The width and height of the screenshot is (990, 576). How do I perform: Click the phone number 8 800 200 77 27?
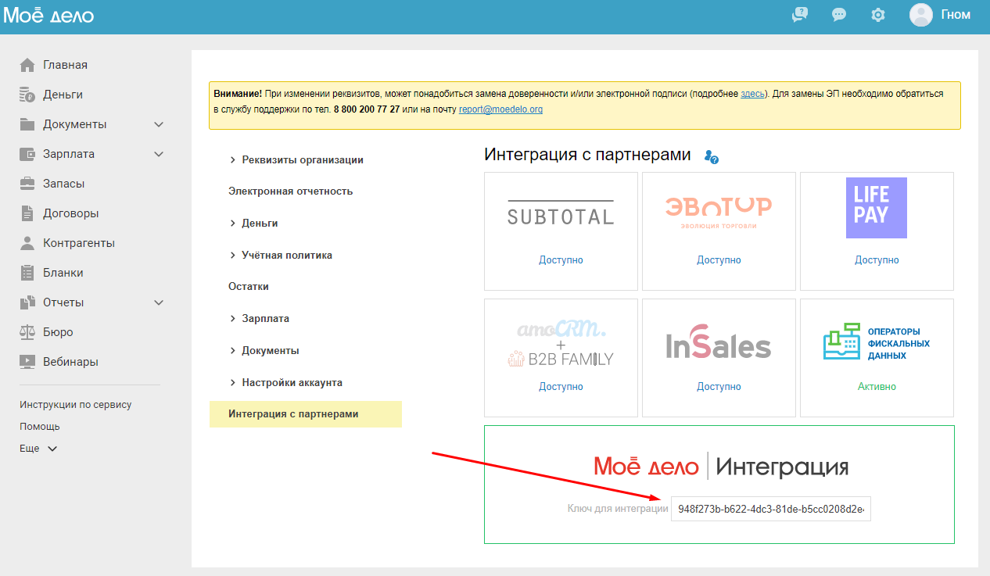pyautogui.click(x=367, y=109)
